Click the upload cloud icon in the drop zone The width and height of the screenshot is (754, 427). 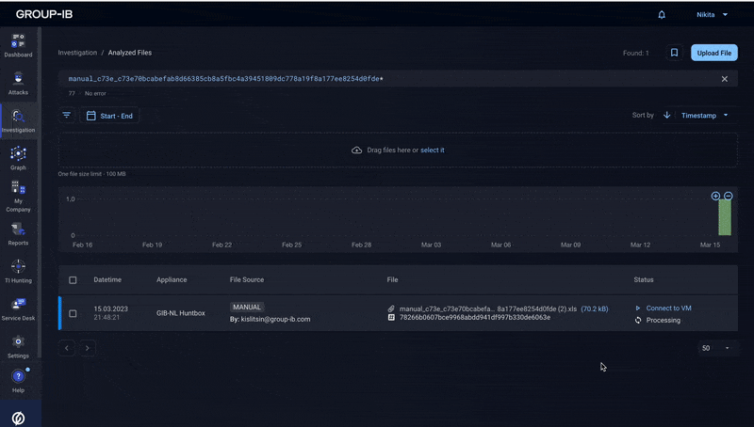coord(357,150)
